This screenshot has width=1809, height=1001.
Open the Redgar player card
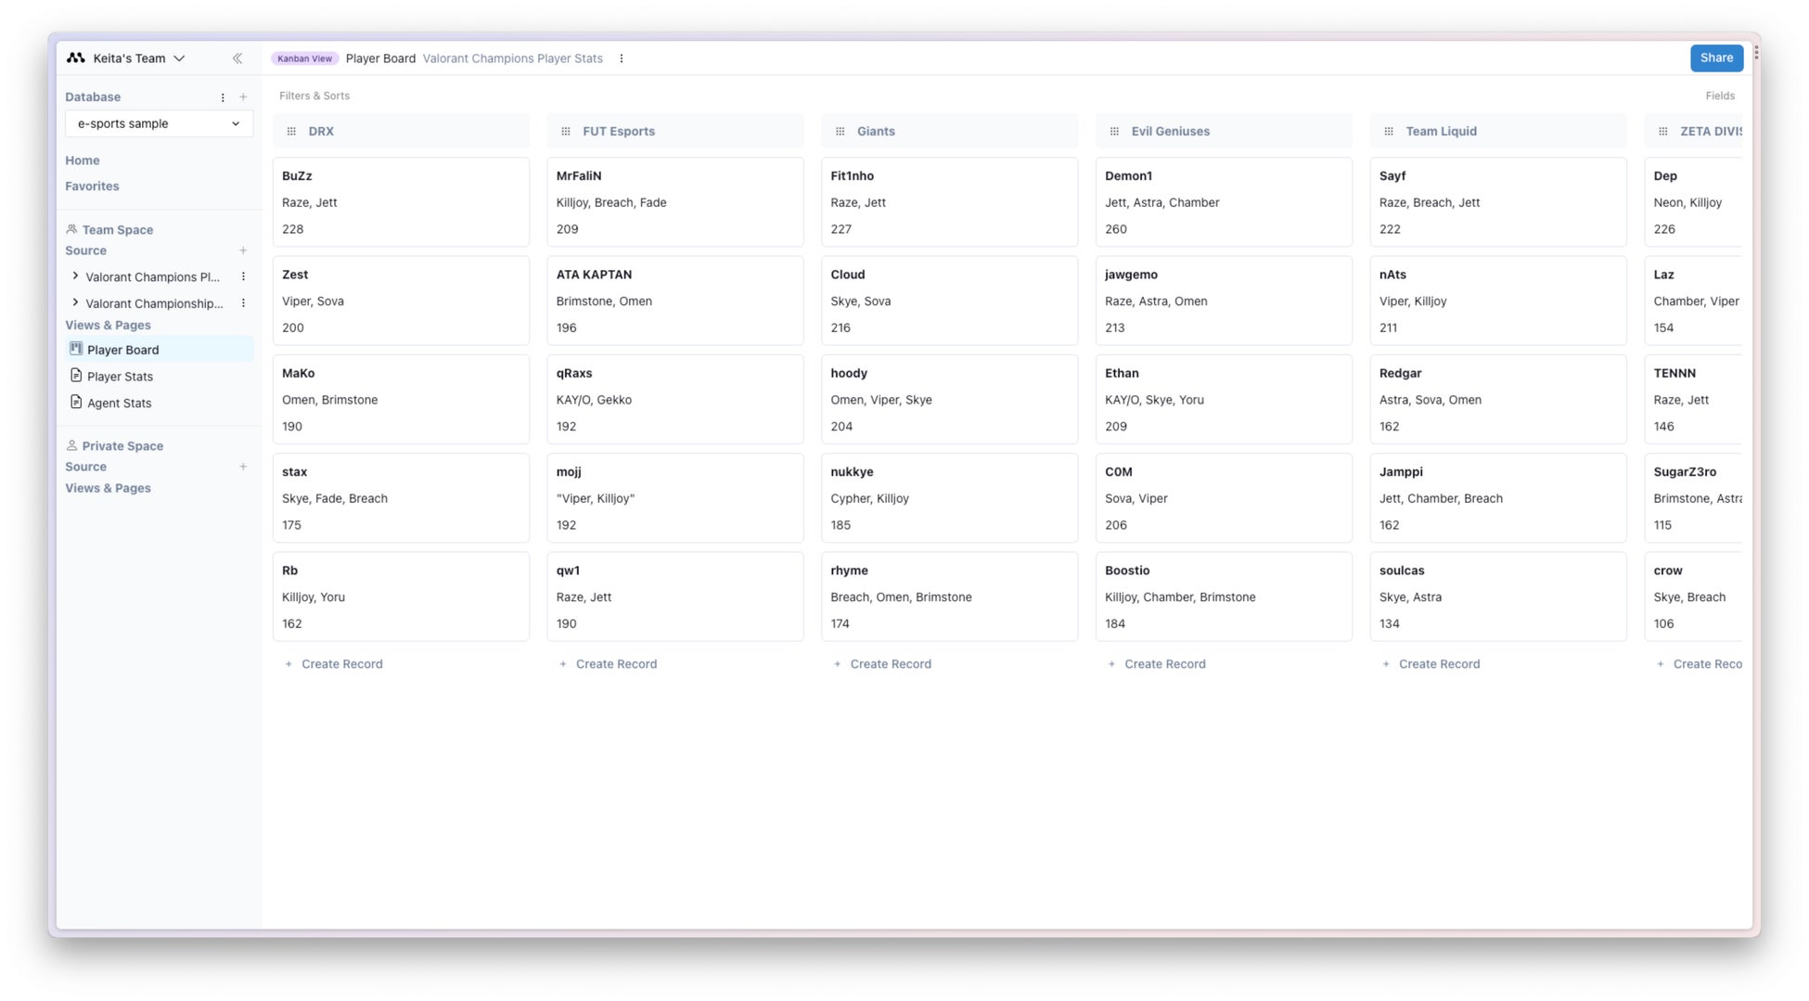tap(1498, 400)
